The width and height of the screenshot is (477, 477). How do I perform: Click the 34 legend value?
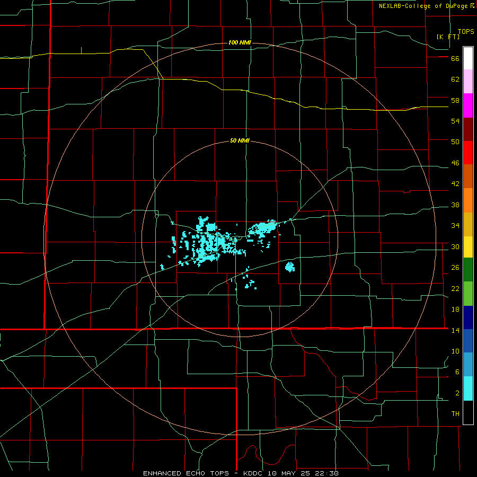(455, 225)
